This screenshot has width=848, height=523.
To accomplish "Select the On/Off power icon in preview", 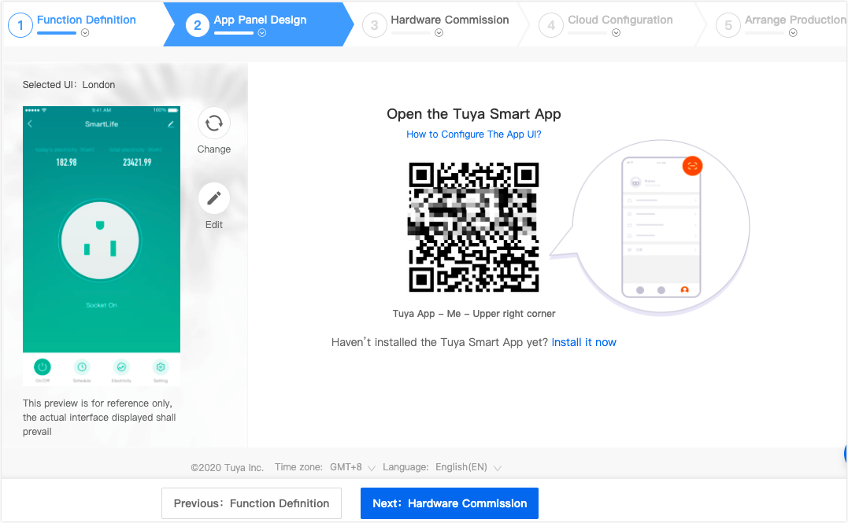I will (42, 366).
